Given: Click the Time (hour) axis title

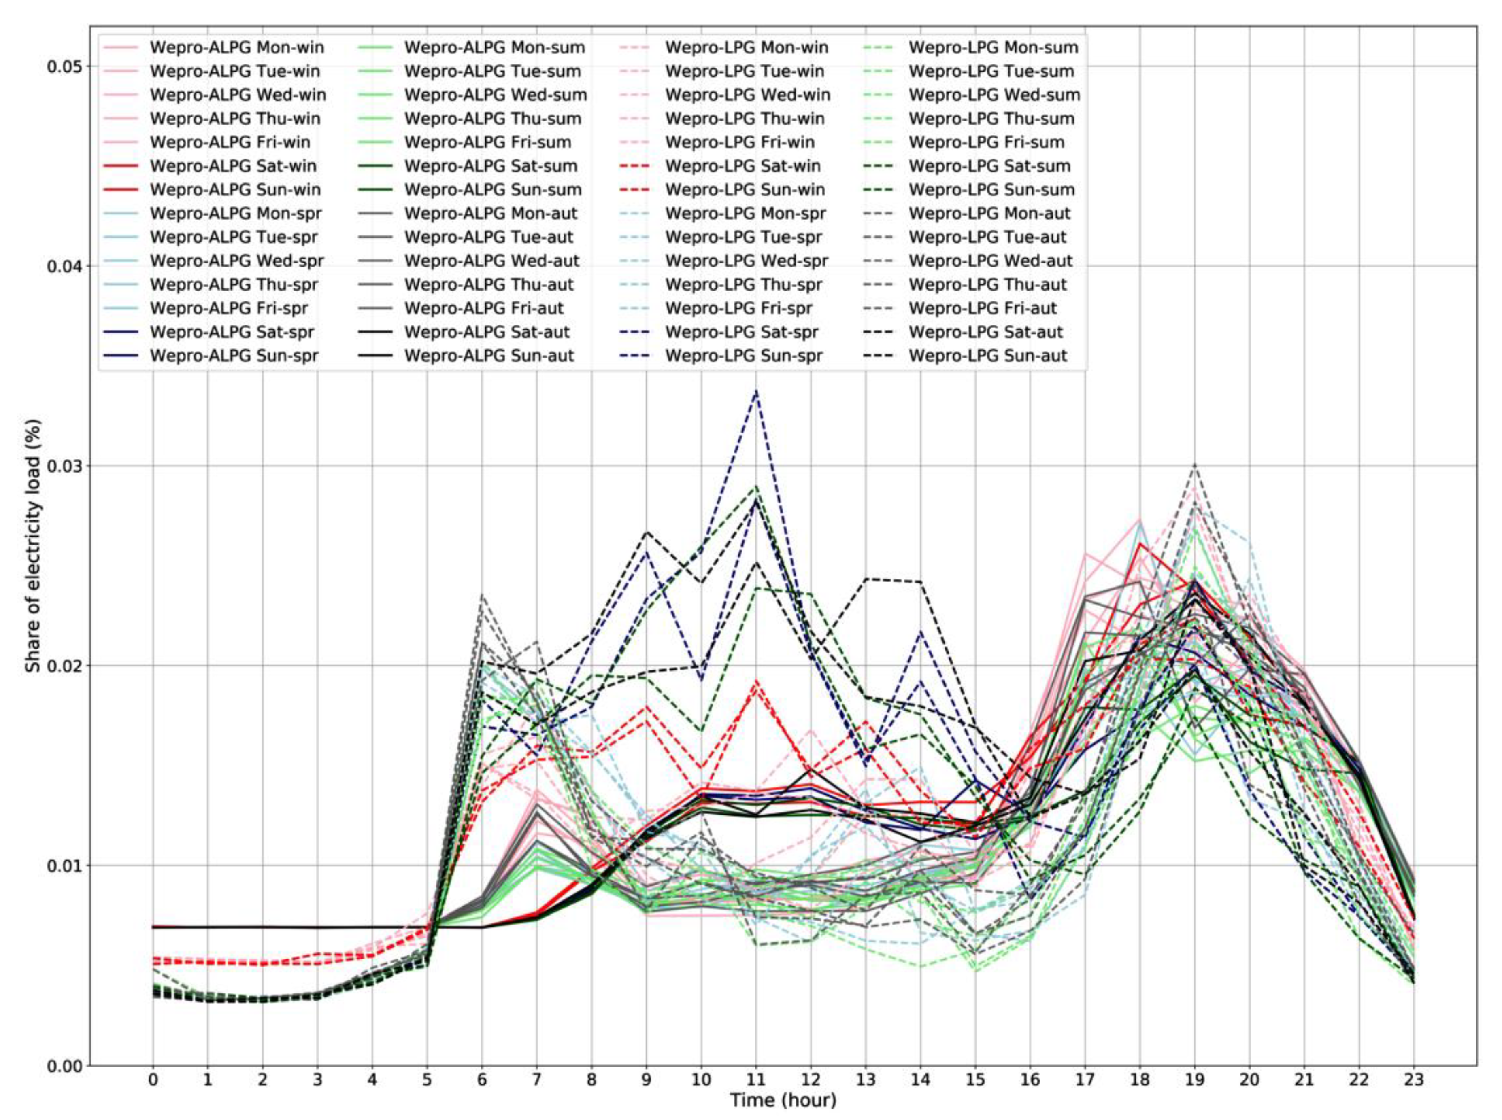Looking at the screenshot, I should 783,1100.
